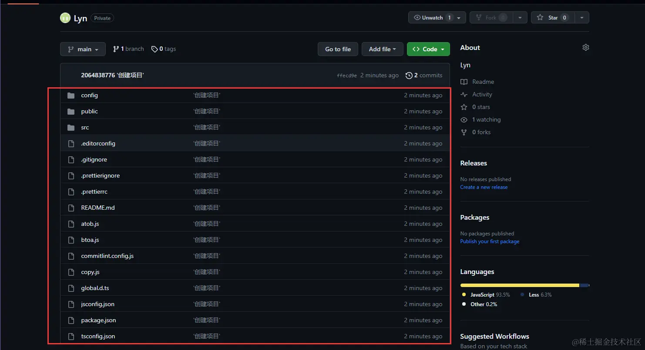Star the Lyn repository
Viewport: 645px width, 350px height.
553,17
